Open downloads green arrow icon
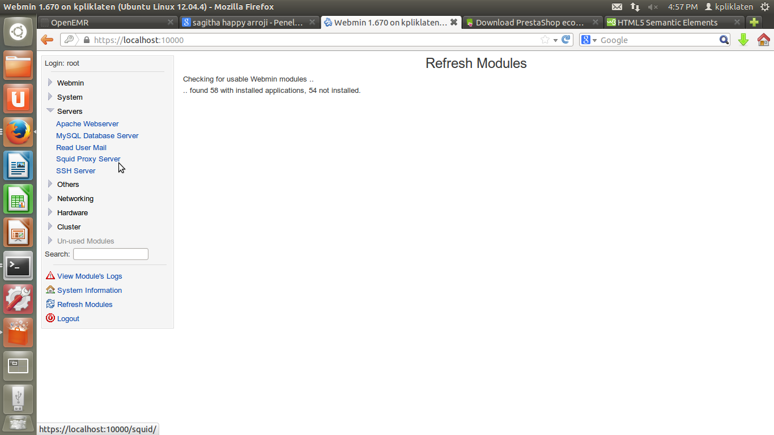The height and width of the screenshot is (435, 774). pos(744,40)
